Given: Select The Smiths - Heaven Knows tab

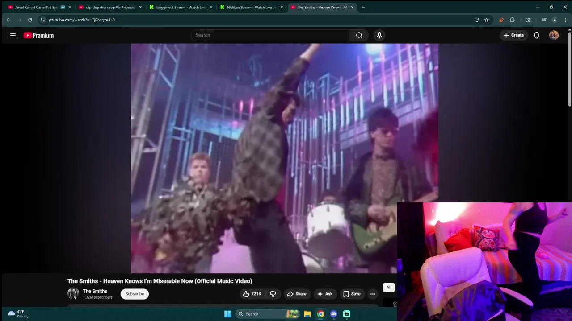Looking at the screenshot, I should coord(319,7).
